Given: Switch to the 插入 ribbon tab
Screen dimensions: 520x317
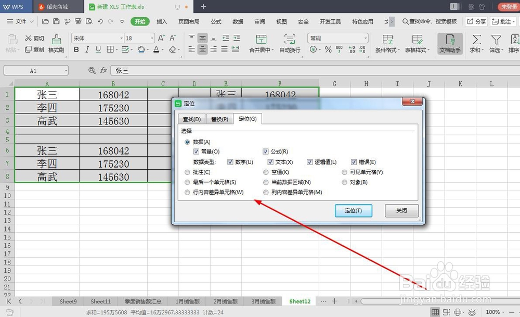Looking at the screenshot, I should (162, 22).
